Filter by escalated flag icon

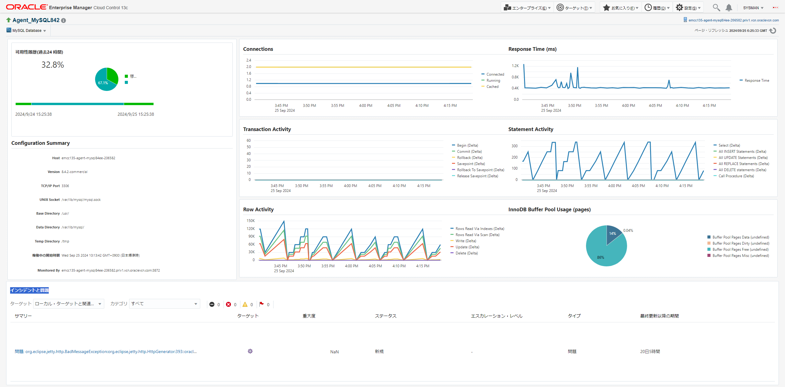[x=262, y=304]
